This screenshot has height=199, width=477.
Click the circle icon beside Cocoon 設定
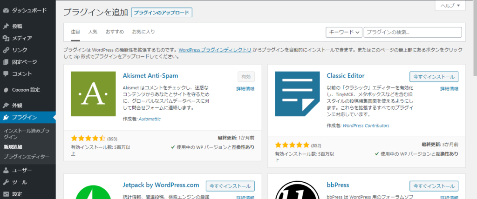(x=6, y=90)
